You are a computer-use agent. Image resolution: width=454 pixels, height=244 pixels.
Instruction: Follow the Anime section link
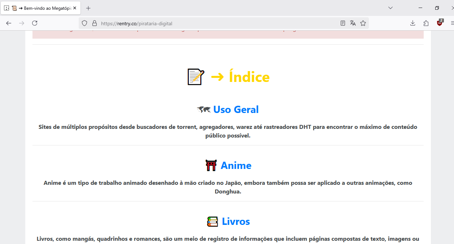(236, 165)
